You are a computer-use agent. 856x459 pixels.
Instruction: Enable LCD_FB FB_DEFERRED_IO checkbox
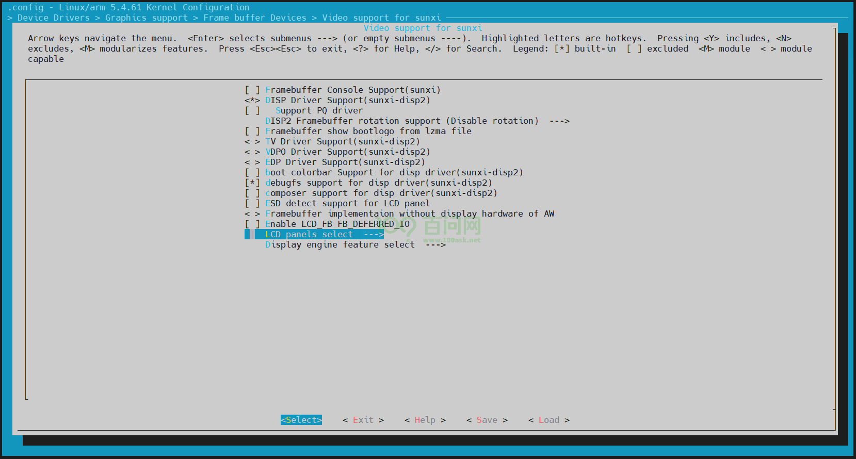pos(337,224)
